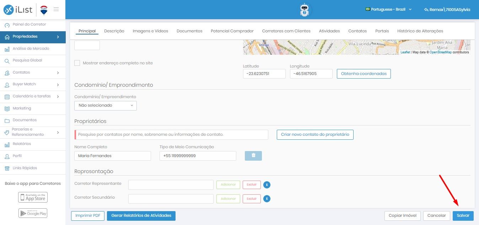Screen dimensions: 479x225
Task: Click Copiar Imóvel button
Action: [403, 216]
